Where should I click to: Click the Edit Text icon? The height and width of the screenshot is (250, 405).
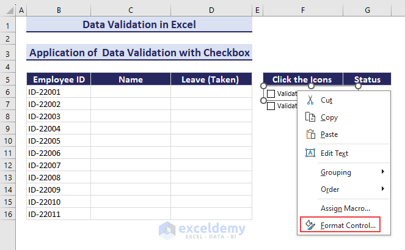(x=310, y=153)
